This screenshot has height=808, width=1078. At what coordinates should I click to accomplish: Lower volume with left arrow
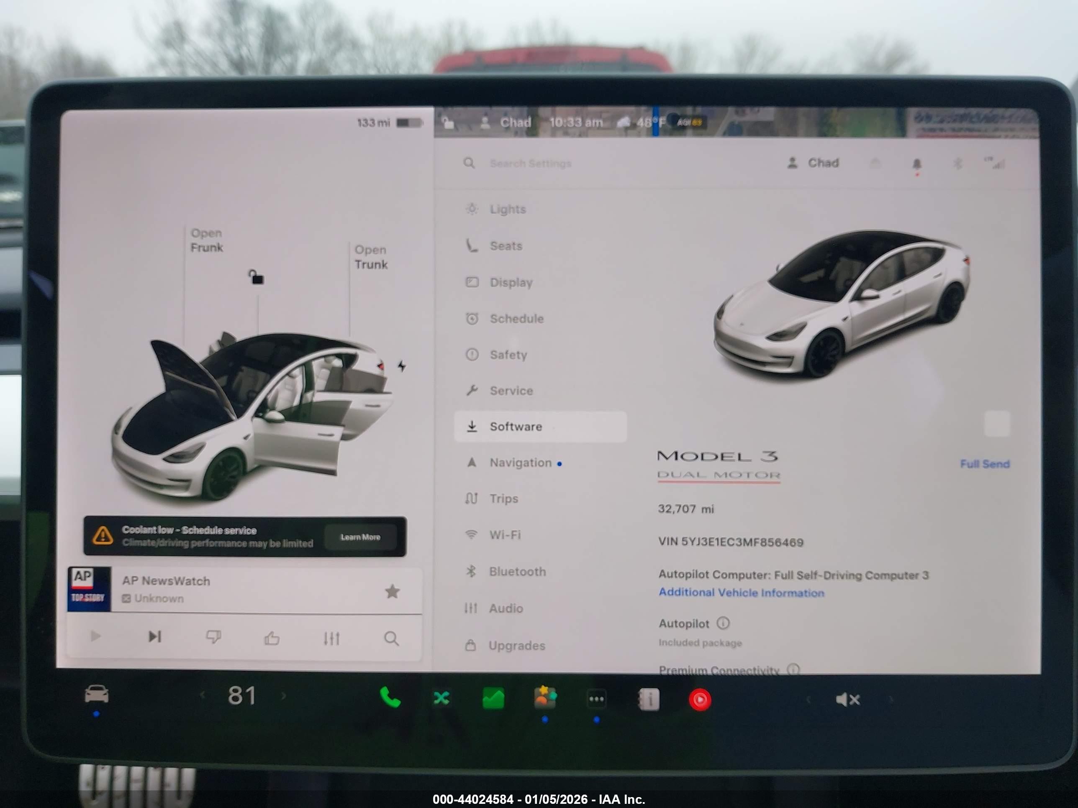pyautogui.click(x=808, y=700)
